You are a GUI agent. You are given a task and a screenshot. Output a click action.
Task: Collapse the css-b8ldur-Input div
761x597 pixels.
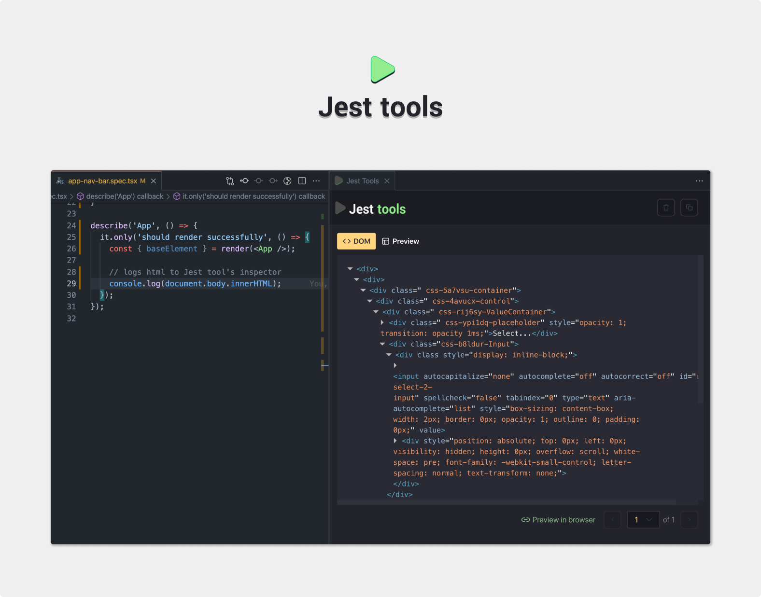click(x=382, y=344)
